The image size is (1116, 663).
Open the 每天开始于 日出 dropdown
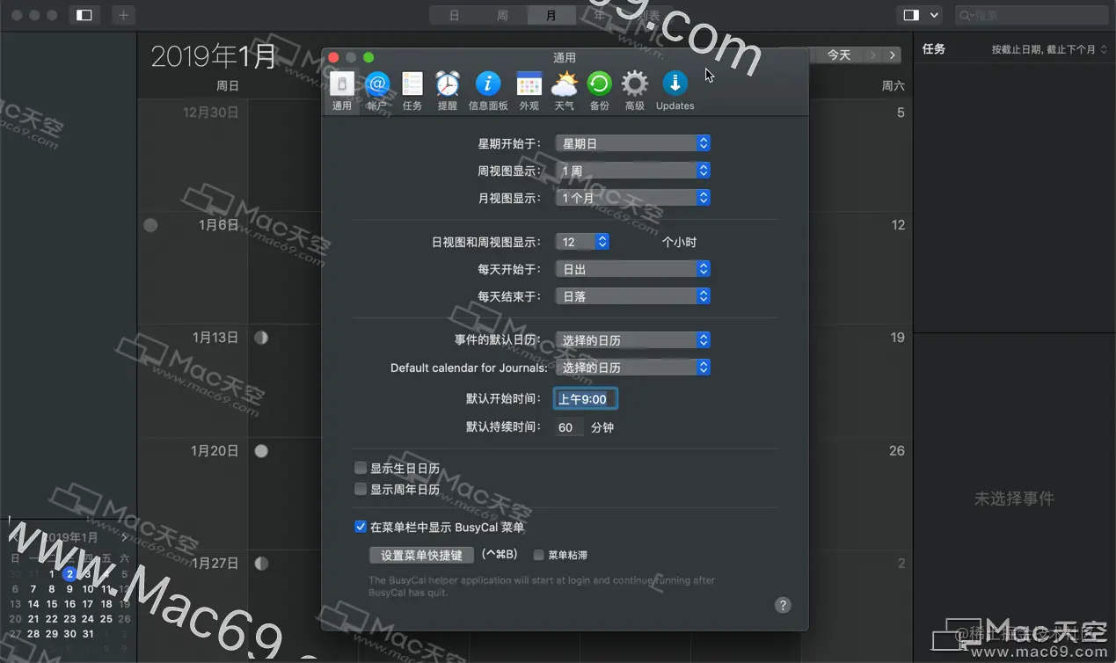[633, 269]
